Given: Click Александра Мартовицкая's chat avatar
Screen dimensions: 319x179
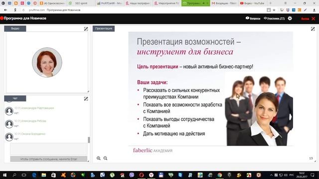Looking at the screenshot, I should tap(9, 111).
